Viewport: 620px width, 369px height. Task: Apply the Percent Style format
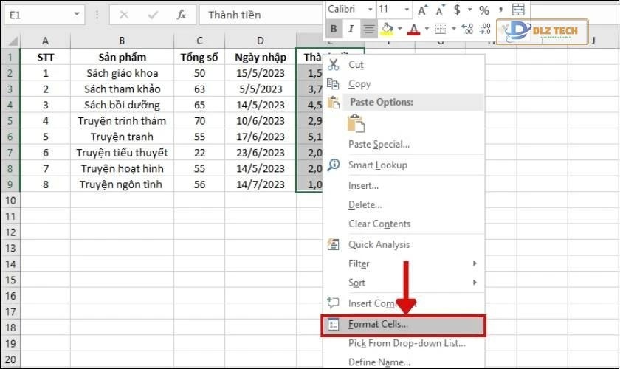[484, 10]
